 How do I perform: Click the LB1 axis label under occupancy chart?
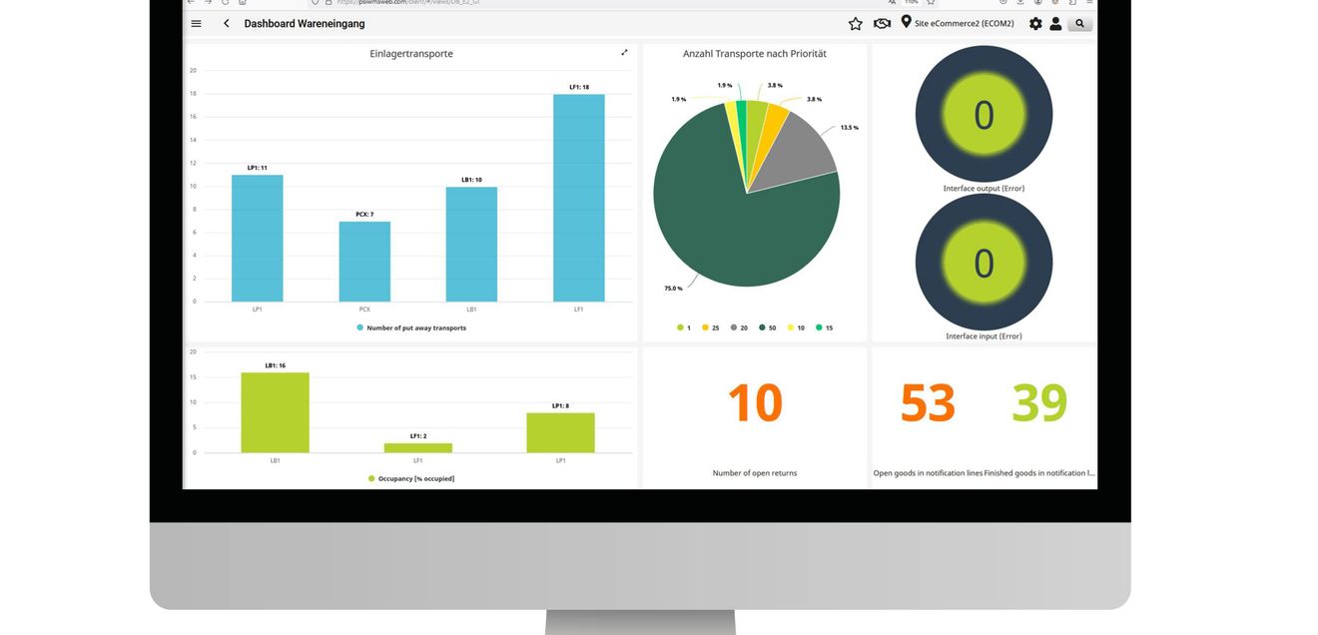(275, 460)
